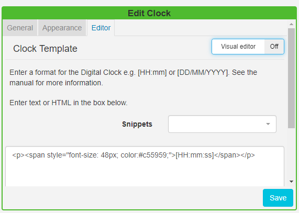Image resolution: width=299 pixels, height=213 pixels.
Task: Click the Edit Clock title bar
Action: [x=149, y=13]
